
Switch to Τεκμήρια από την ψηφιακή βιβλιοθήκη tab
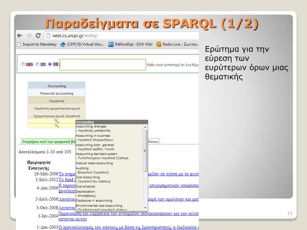(x=49, y=142)
